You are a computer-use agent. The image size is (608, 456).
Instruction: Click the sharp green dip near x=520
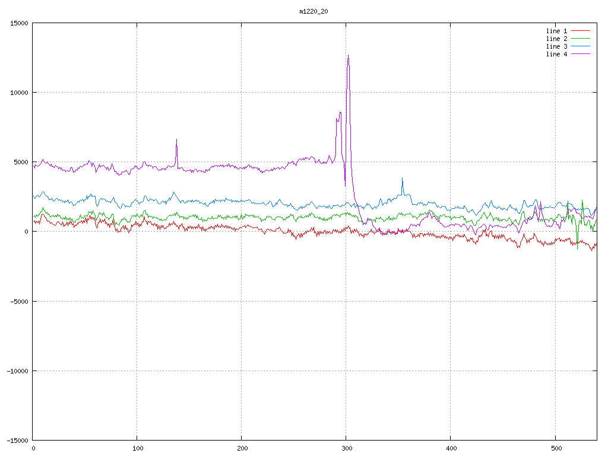(x=577, y=248)
